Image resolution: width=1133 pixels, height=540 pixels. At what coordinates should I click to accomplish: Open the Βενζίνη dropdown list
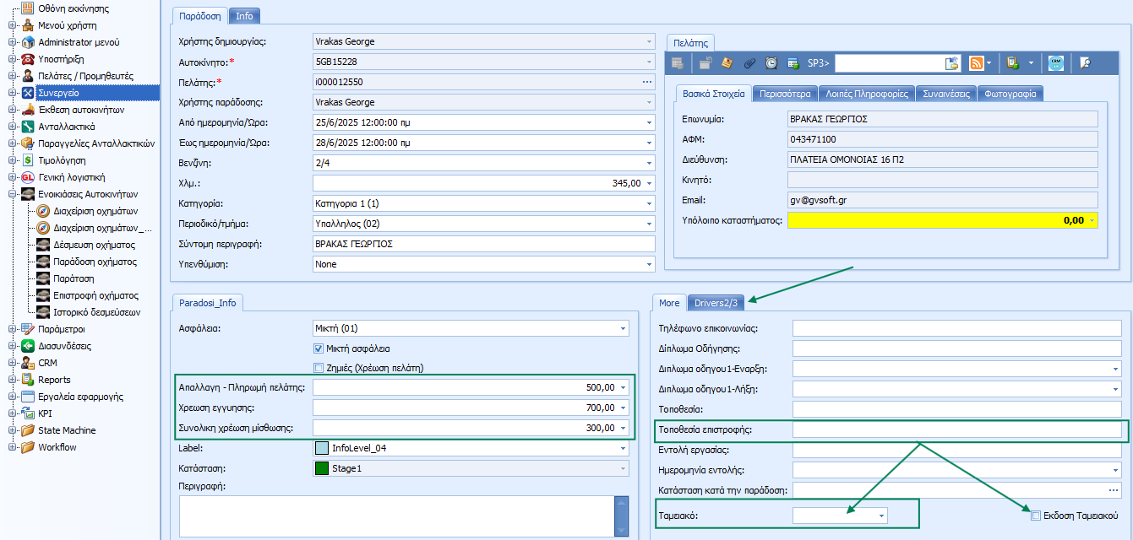(648, 163)
